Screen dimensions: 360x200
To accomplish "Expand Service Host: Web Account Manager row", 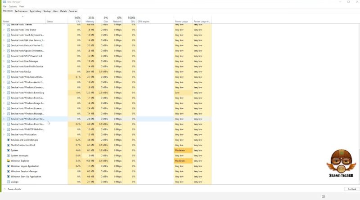I will (4, 77).
